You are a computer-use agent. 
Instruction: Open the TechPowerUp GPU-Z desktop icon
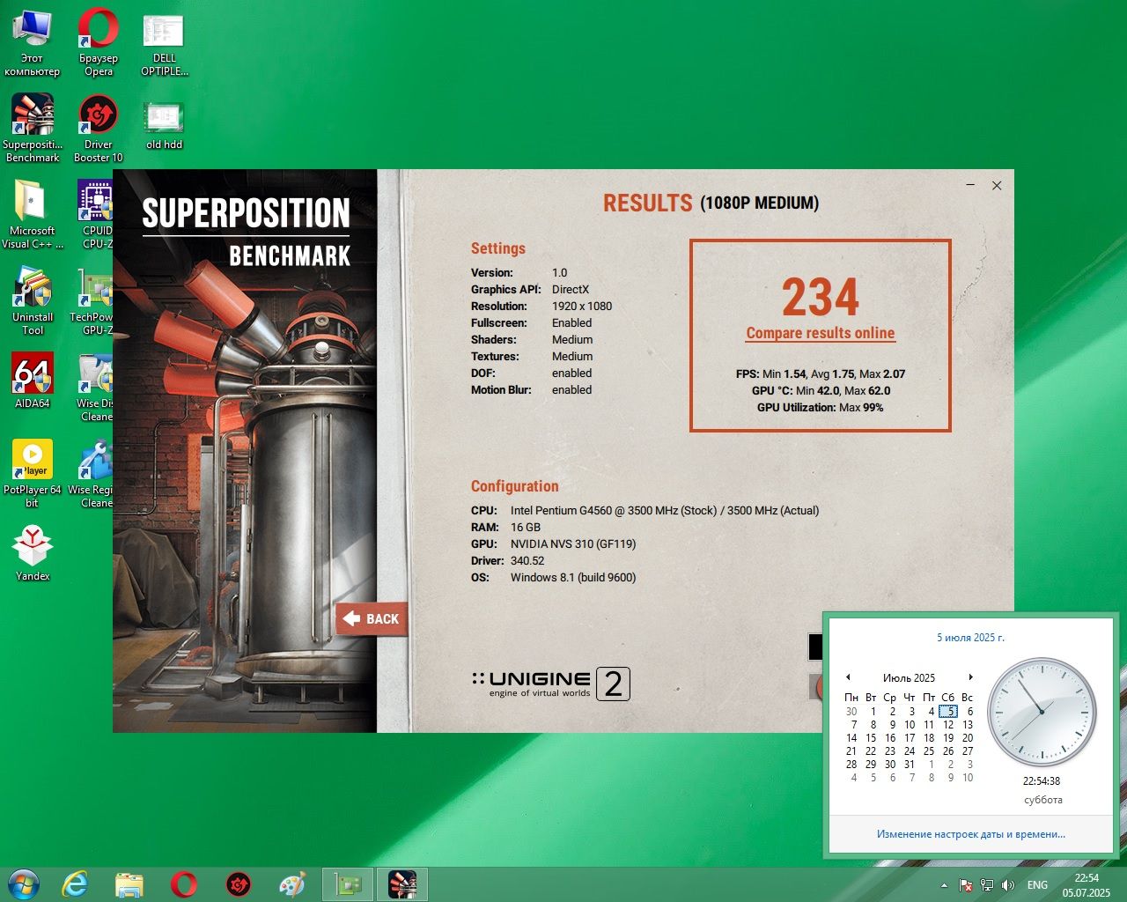point(92,300)
